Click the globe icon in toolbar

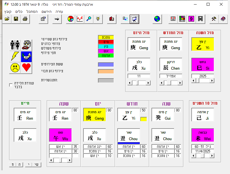coord(157,19)
